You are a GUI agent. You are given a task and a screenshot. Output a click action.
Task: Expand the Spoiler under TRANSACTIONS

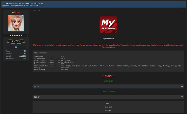(108, 97)
